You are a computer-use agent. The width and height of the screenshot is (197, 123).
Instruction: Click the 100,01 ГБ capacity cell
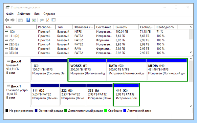click(x=122, y=32)
